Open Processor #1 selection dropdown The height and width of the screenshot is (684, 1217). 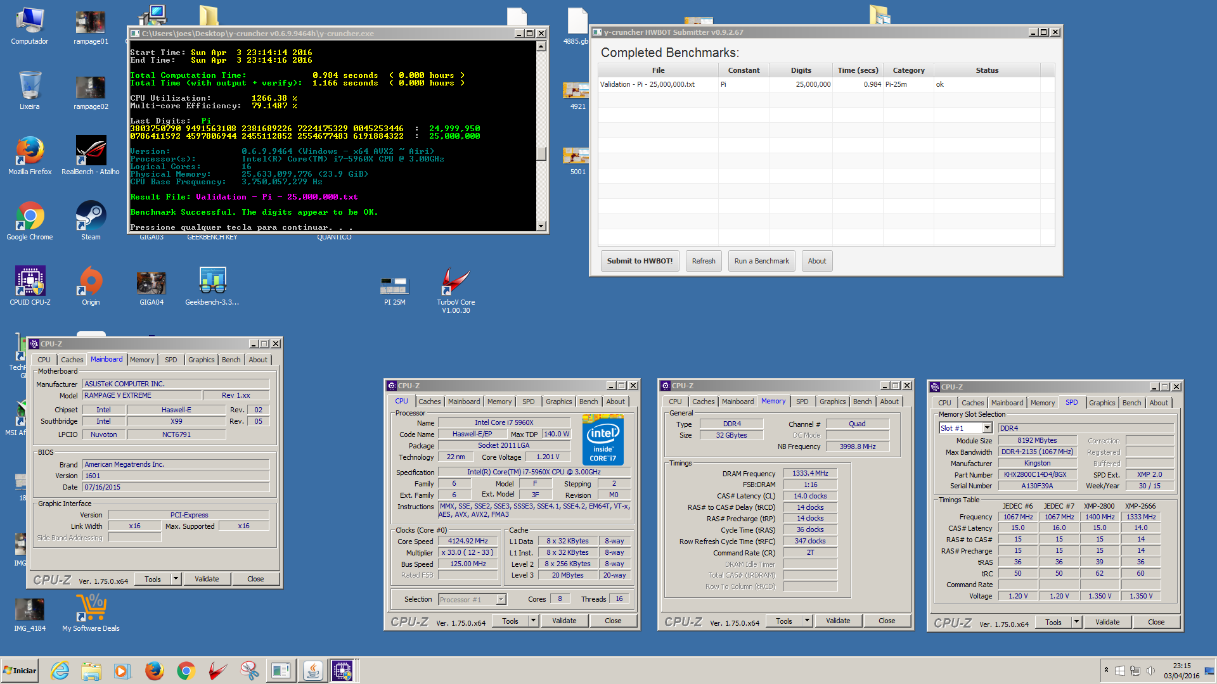click(501, 599)
